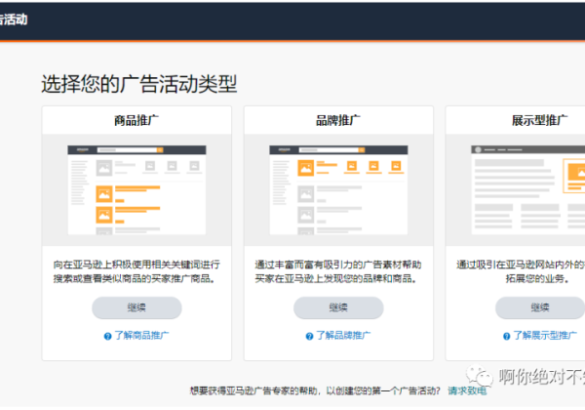This screenshot has height=410, width=585.
Task: Click 继续 button under 品牌推广
Action: click(338, 307)
